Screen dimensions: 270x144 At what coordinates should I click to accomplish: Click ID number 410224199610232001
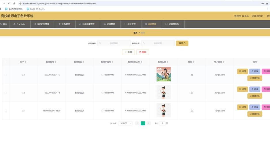(135, 111)
